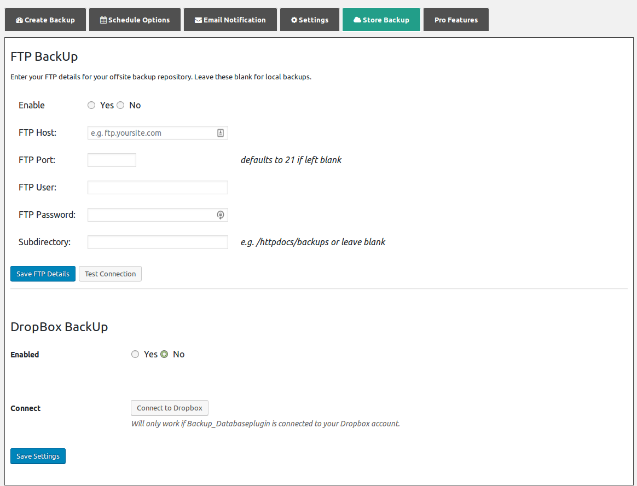Focus the FTP User input field
Viewport: 637px width, 486px height.
click(158, 187)
